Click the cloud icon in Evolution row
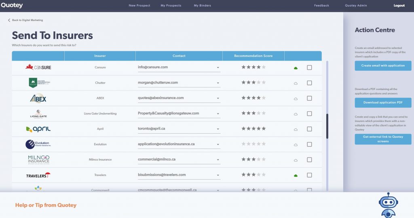This screenshot has width=414, height=218. click(x=296, y=145)
